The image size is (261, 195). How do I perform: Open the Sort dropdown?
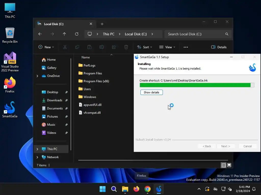tap(145, 47)
